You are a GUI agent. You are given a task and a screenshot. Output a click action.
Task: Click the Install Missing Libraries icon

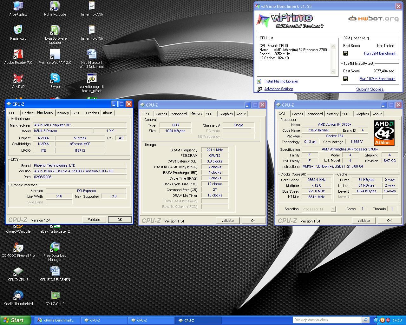(x=259, y=82)
